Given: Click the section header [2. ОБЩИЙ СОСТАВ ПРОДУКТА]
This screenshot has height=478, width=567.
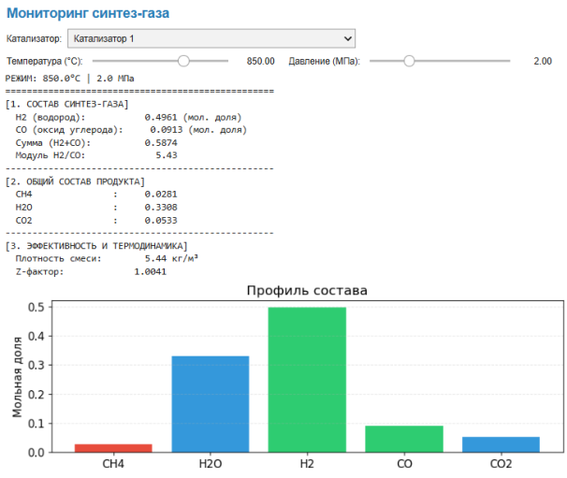Looking at the screenshot, I should pos(75,181).
